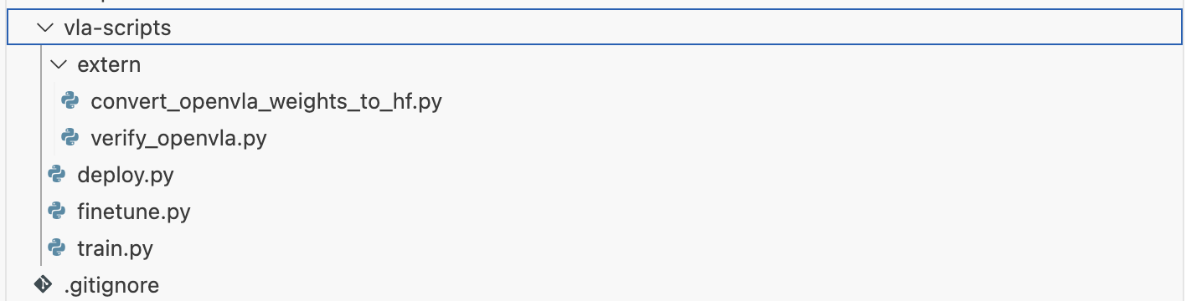Image resolution: width=1186 pixels, height=301 pixels.
Task: Open the finetune.py script
Action: tap(134, 212)
